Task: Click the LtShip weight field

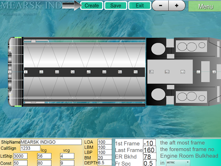Action: click(x=20, y=156)
